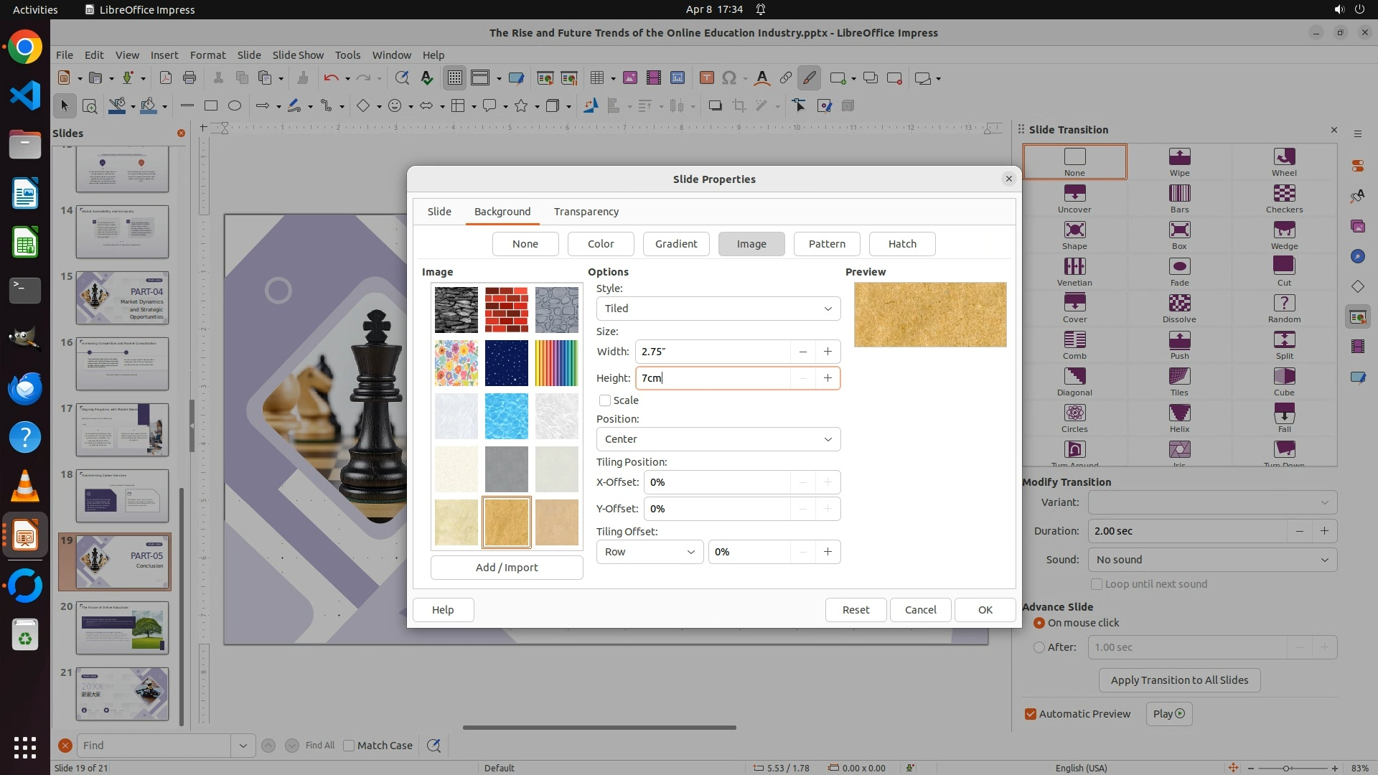Uncheck the Automatic Preview checkbox
Viewport: 1378px width, 775px height.
point(1031,714)
